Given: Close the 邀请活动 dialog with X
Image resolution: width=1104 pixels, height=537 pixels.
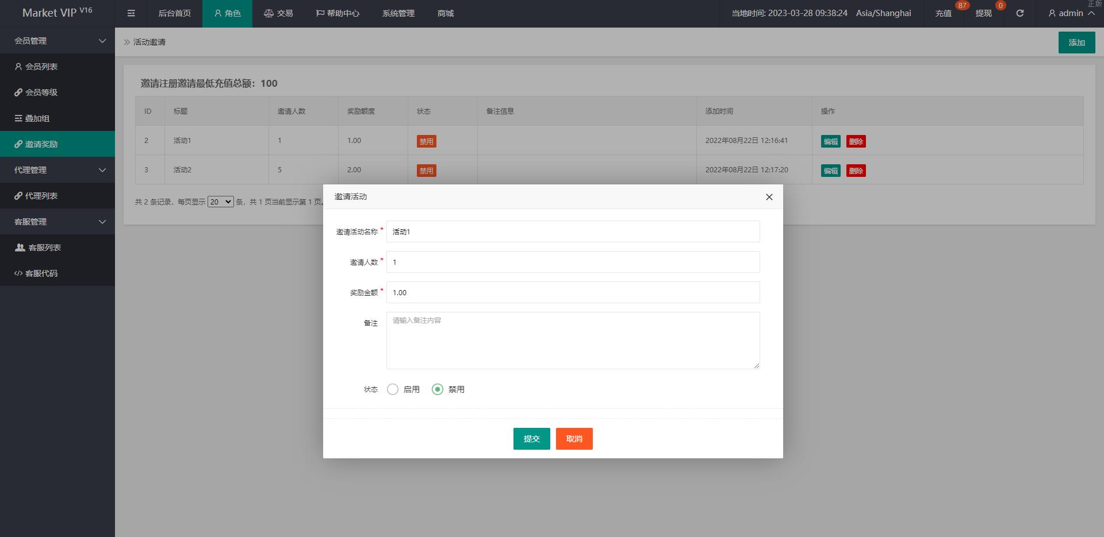Looking at the screenshot, I should [x=769, y=197].
